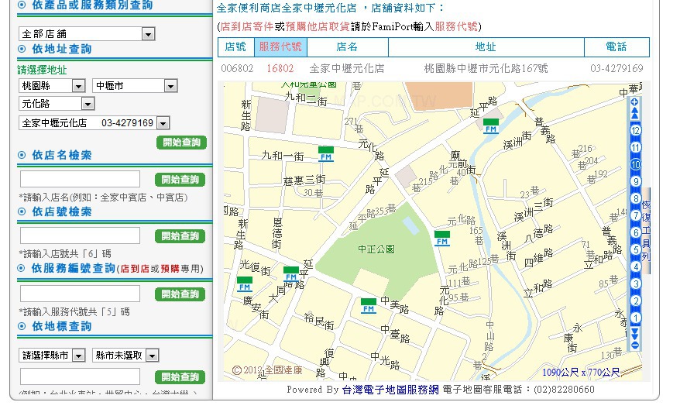The width and height of the screenshot is (680, 409).
Task: Click the 1090公尺 x 770公尺 map scale text
Action: [x=581, y=372]
